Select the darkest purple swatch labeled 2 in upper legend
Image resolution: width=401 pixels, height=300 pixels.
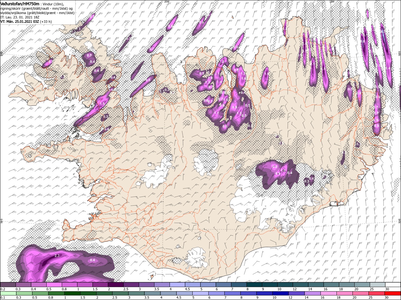(116, 285)
